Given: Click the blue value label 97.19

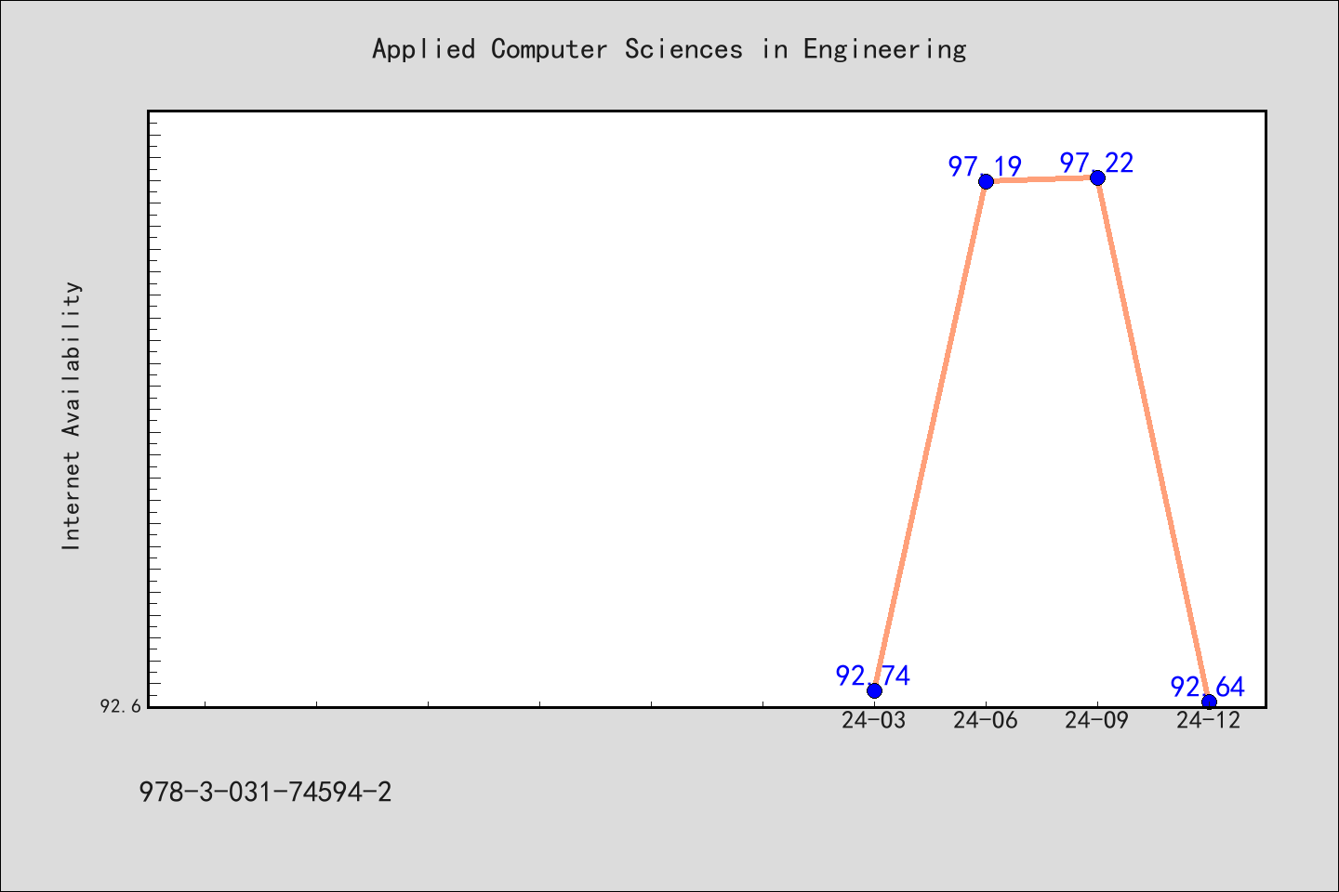Looking at the screenshot, I should (x=986, y=167).
